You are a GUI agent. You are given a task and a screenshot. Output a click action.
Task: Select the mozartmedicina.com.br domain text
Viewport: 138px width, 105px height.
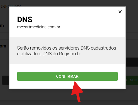(39, 27)
